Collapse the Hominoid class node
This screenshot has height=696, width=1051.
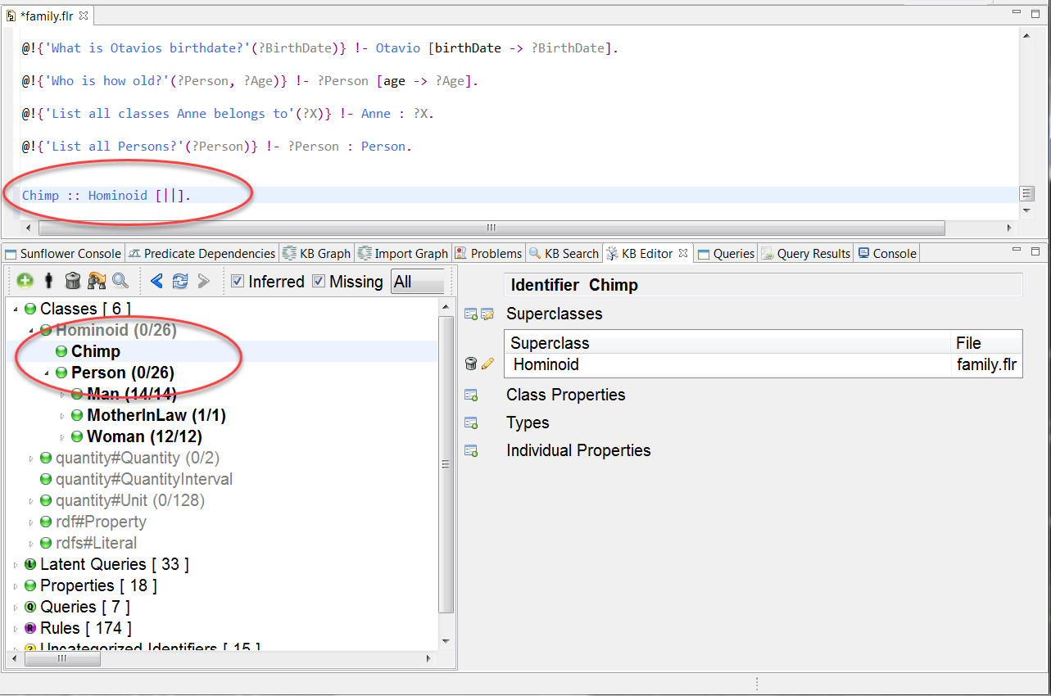pyautogui.click(x=31, y=330)
